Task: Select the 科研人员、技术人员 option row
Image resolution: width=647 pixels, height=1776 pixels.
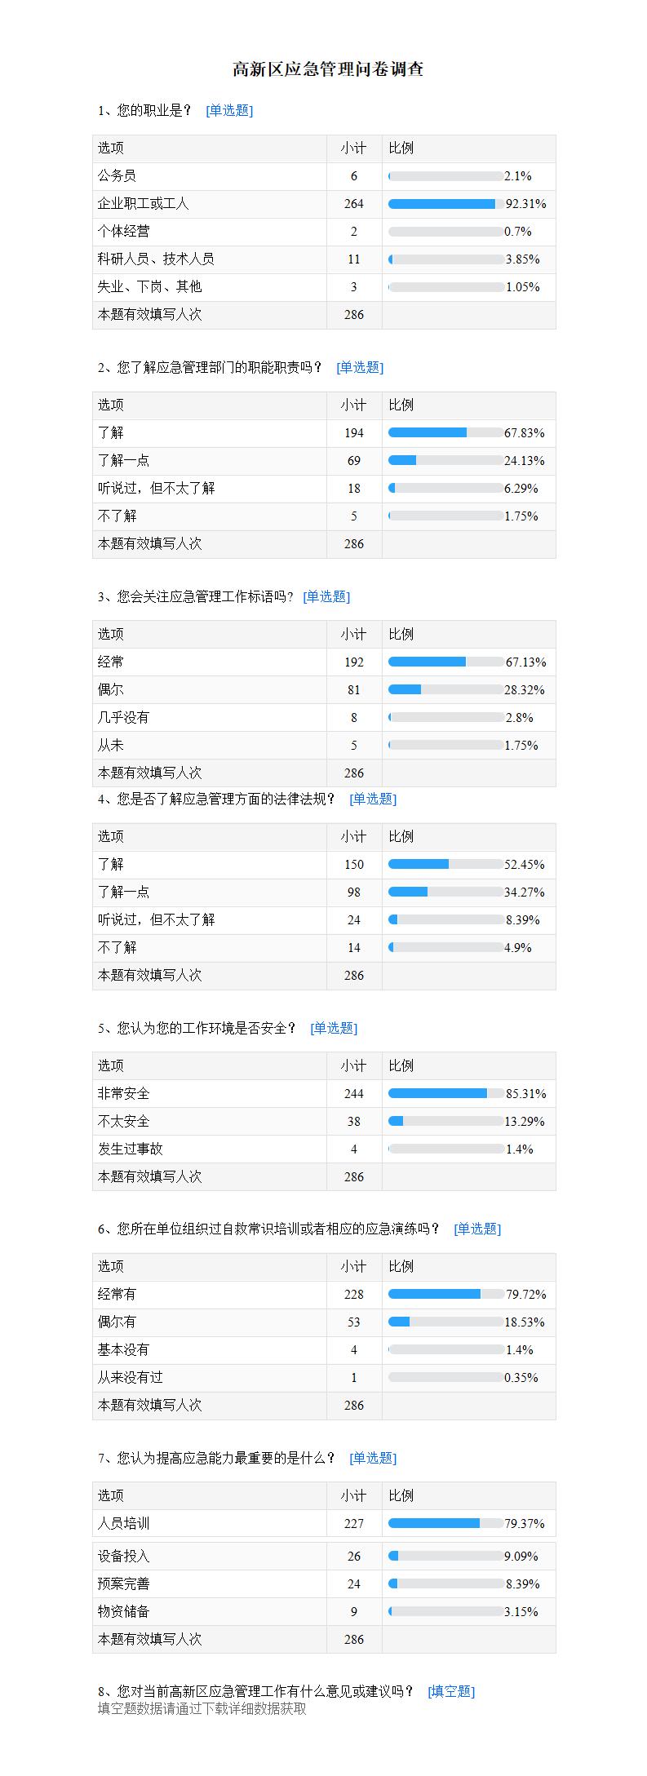Action: (x=324, y=259)
